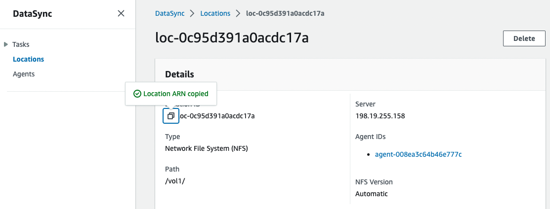Select Locations in the sidebar
The image size is (550, 209).
tap(28, 59)
